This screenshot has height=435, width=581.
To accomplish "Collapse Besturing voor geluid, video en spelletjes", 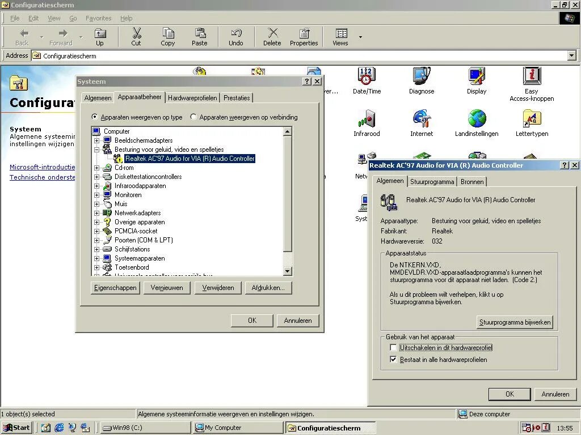I will [x=96, y=150].
